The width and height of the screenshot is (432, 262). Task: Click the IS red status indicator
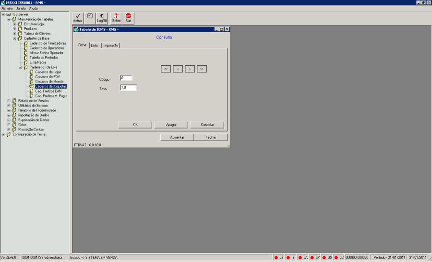pos(288,258)
